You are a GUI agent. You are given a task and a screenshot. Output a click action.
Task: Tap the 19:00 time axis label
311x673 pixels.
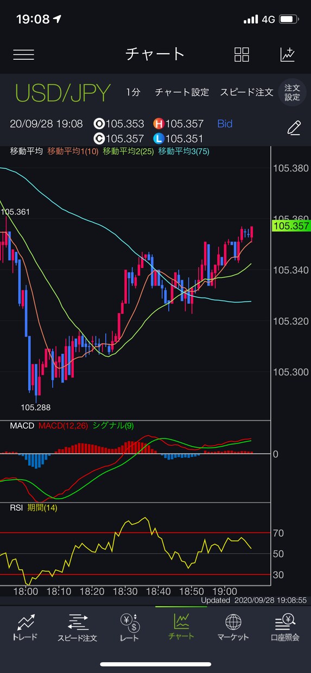coord(225,591)
